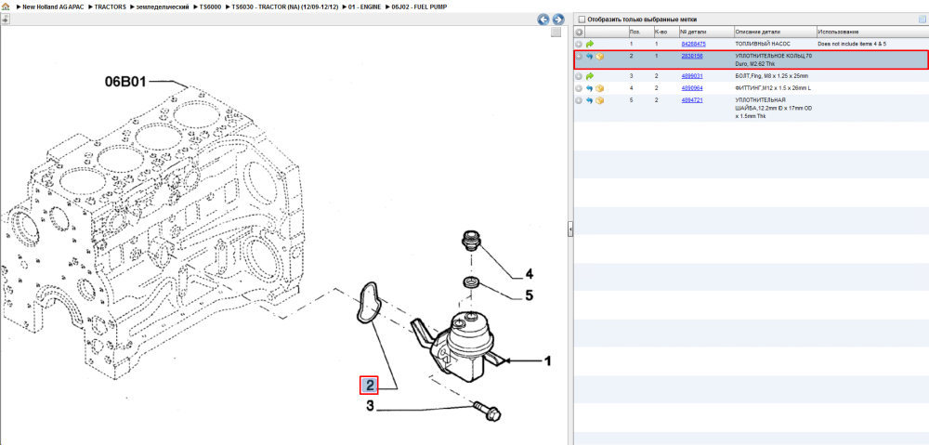Select callout 2 on the diagram

point(370,386)
